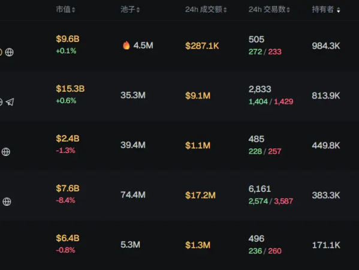Screen dimensions: 359x270
Task: Open website globe icon in $2.4B row
Action: click(x=6, y=152)
